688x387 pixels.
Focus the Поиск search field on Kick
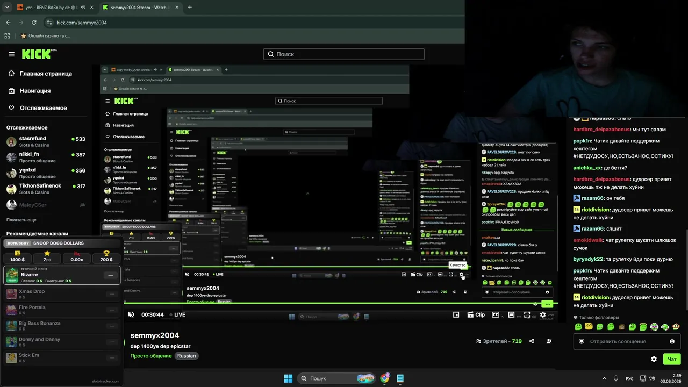coord(344,54)
